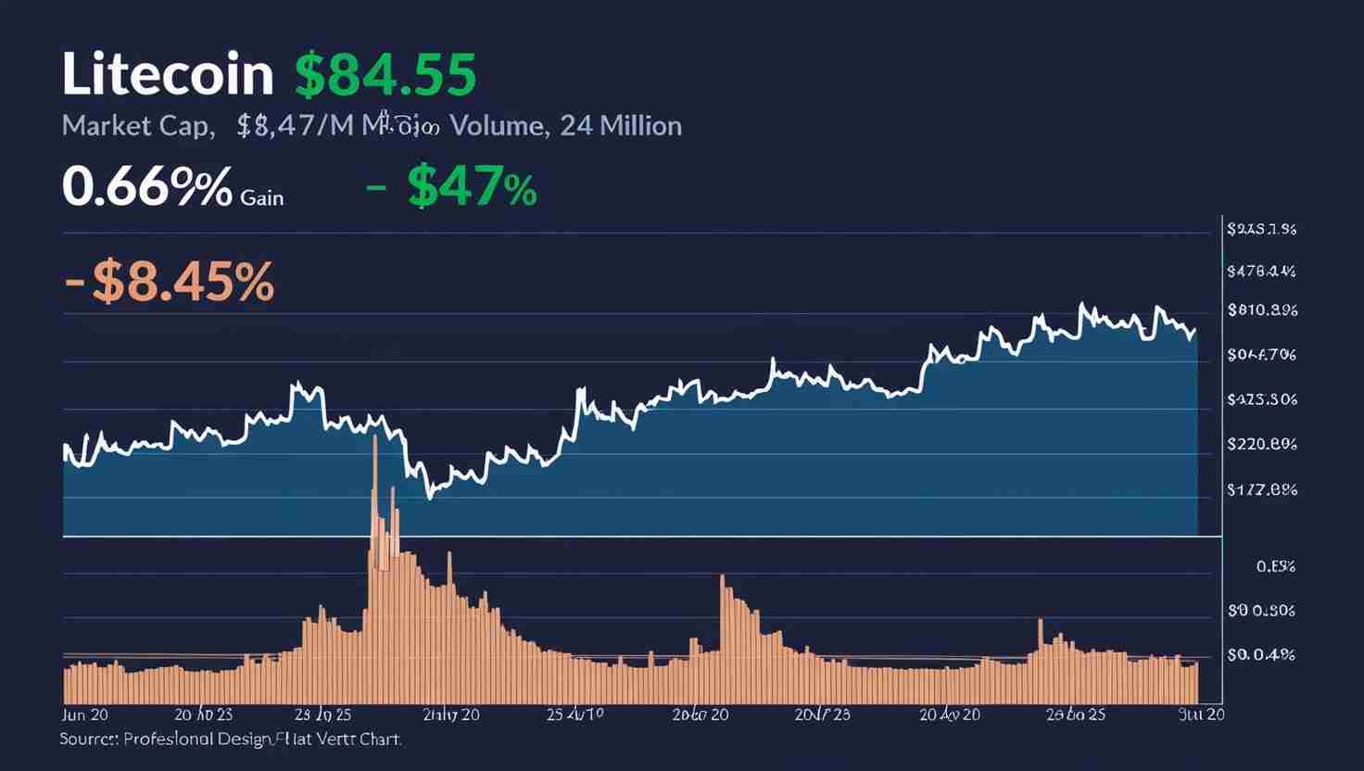Screen dimensions: 1364x771
Task: Click the Jun 20 date label
Action: pos(84,714)
